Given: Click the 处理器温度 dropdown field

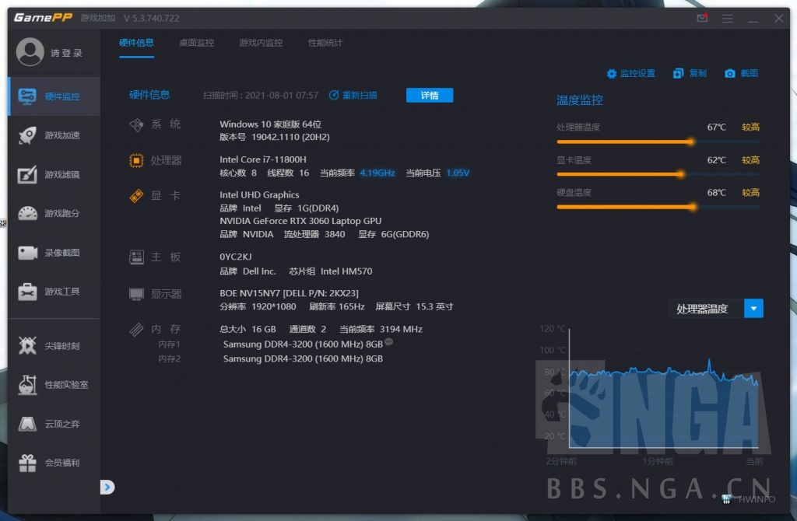Looking at the screenshot, I should [716, 308].
